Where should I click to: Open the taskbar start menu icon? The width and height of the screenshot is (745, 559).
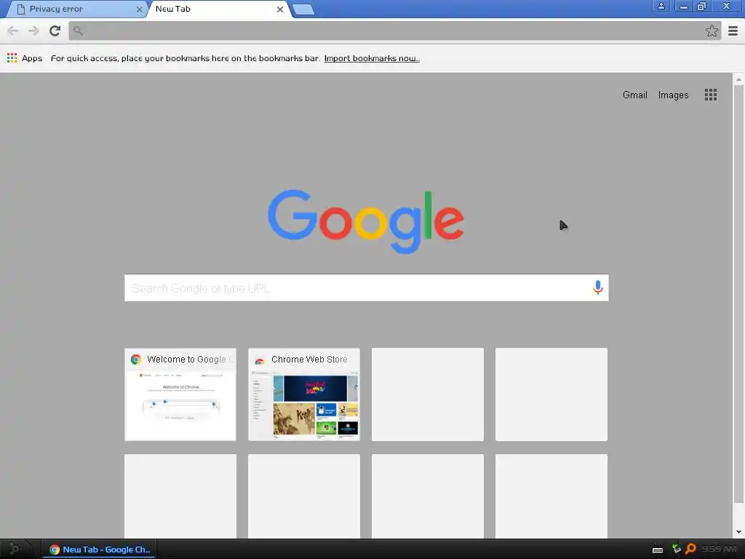[x=15, y=549]
